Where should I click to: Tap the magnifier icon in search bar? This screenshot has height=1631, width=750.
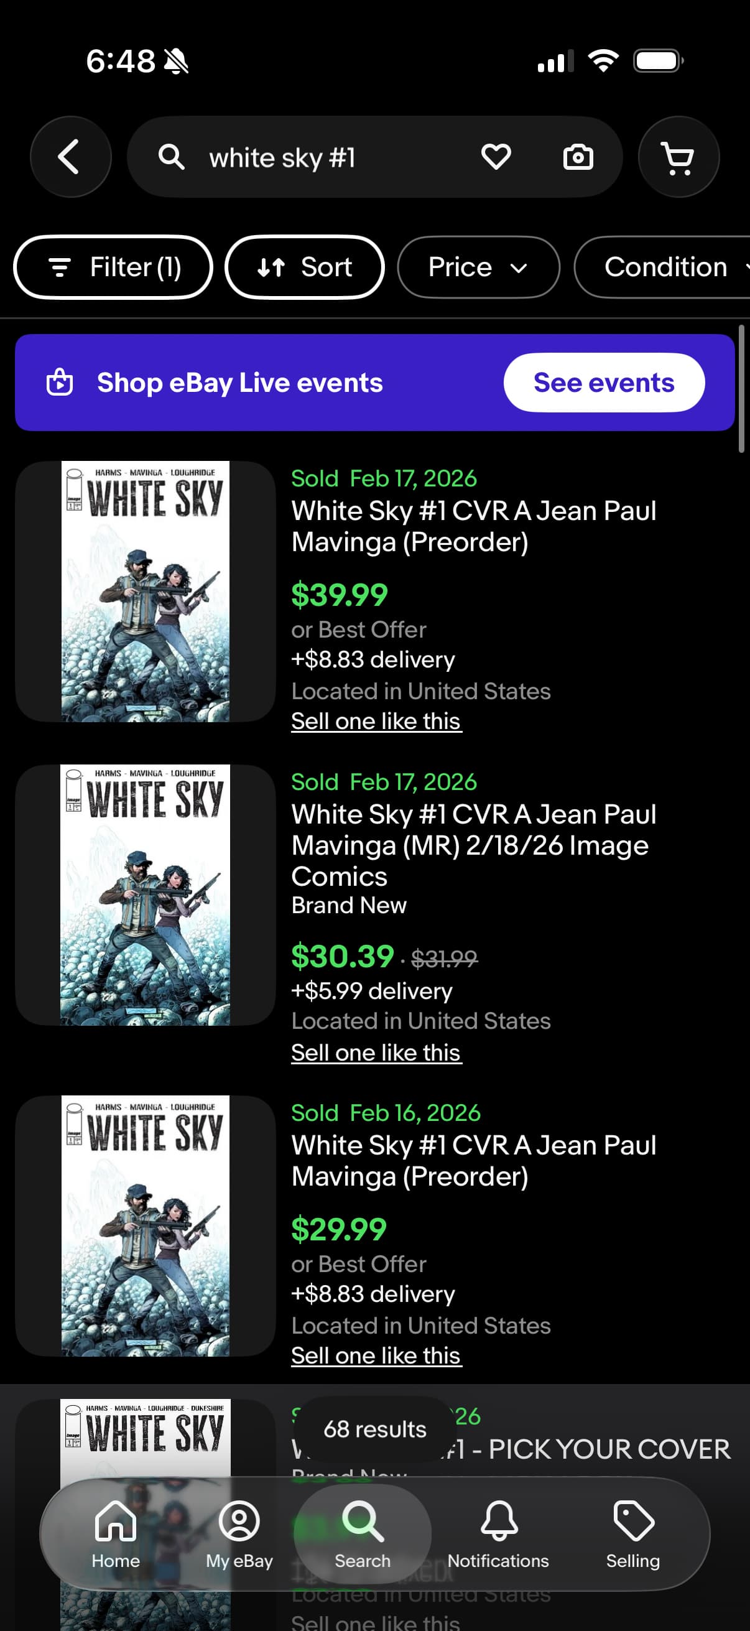pos(172,156)
